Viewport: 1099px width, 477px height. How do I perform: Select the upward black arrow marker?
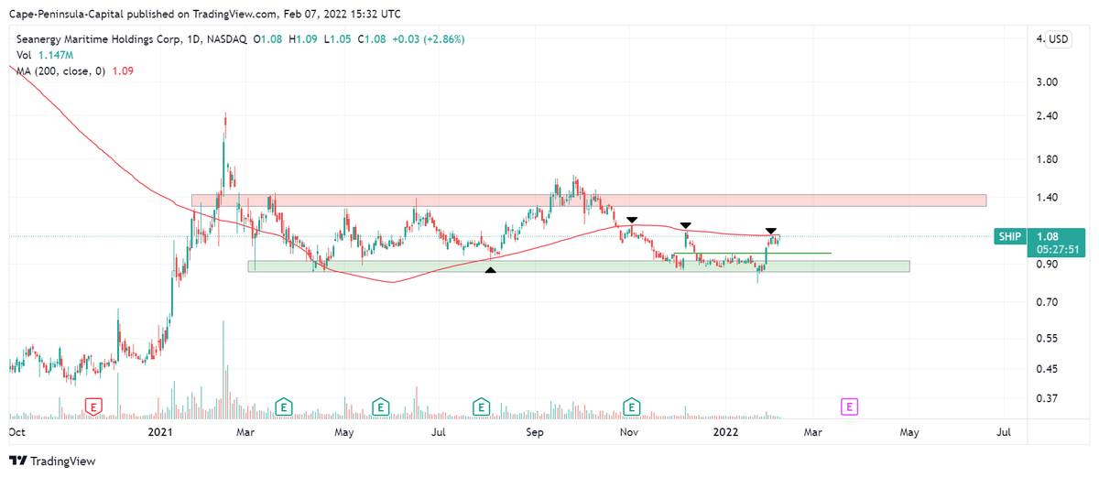(491, 271)
